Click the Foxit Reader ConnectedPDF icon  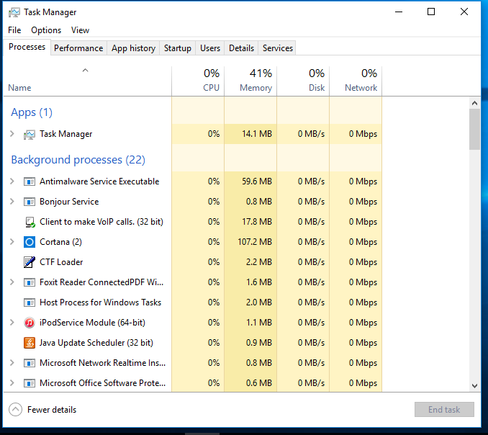[x=30, y=282]
